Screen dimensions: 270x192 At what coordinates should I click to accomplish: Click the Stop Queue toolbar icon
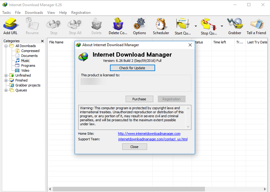(209, 26)
